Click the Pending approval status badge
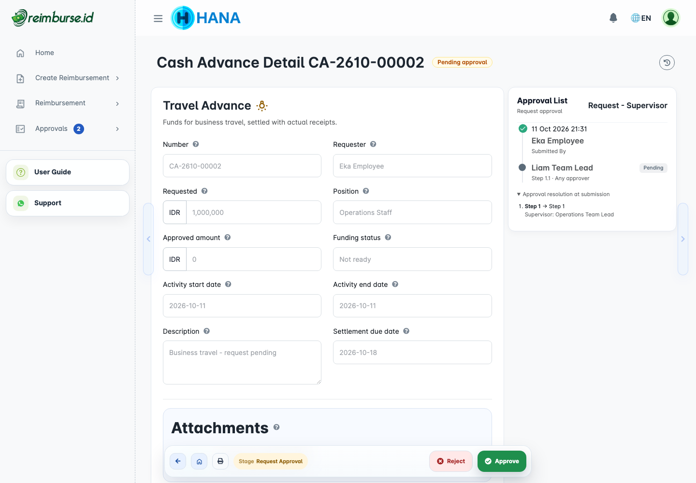The height and width of the screenshot is (483, 696). [462, 62]
